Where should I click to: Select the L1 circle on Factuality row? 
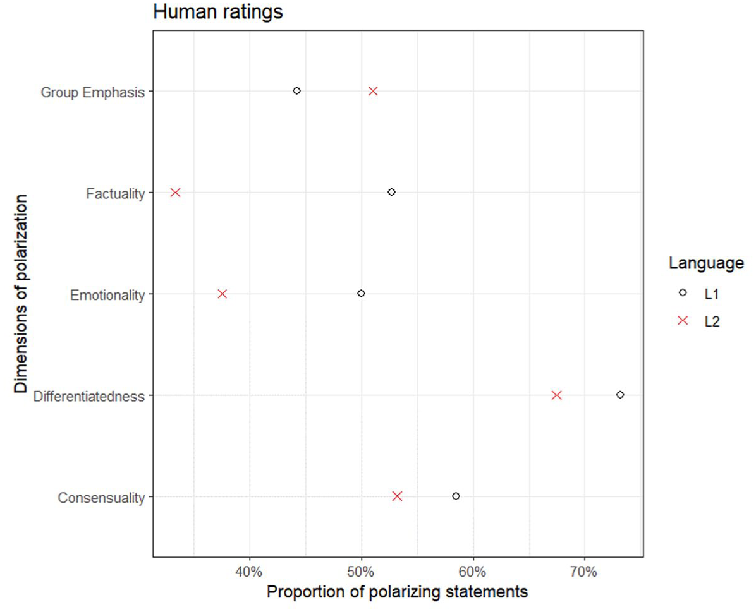[x=391, y=192]
